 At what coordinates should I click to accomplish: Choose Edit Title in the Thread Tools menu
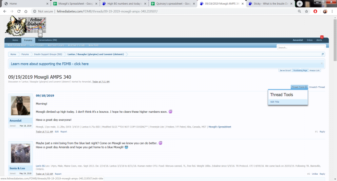(x=275, y=102)
